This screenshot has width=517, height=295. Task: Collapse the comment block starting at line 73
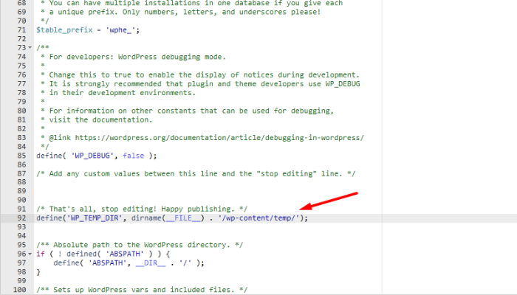(28, 47)
